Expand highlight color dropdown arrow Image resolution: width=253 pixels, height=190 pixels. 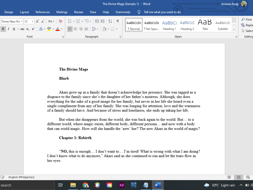[x=53, y=29]
